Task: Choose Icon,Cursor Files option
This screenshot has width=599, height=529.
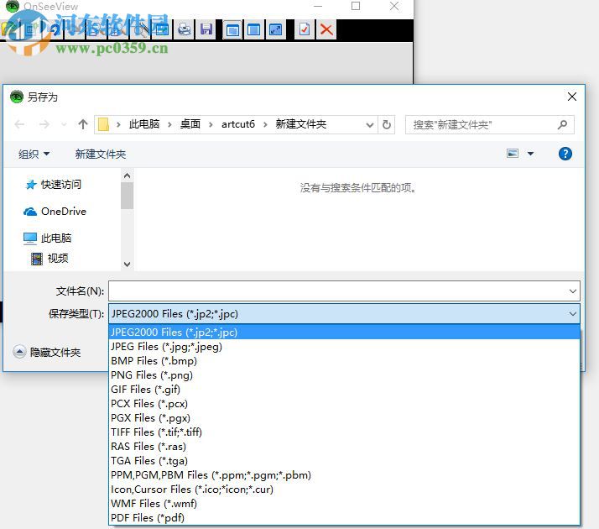Action: pyautogui.click(x=344, y=490)
